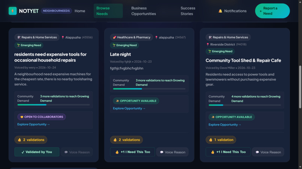The image size is (302, 169).
Task: Click the Repairs & Home Services tag on household repairs card
Action: click(x=37, y=37)
